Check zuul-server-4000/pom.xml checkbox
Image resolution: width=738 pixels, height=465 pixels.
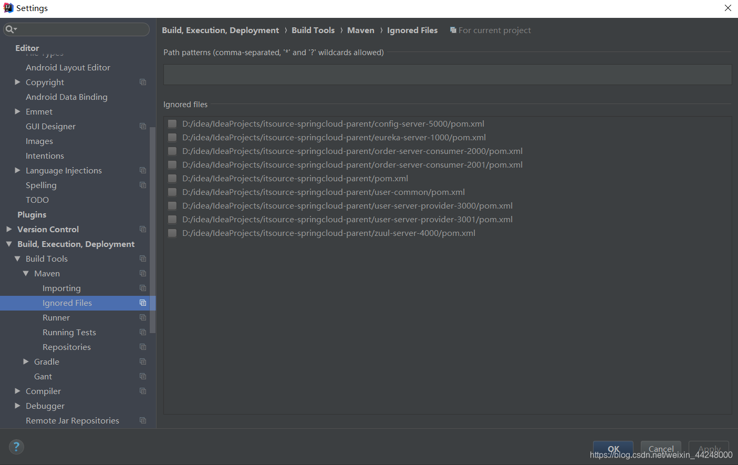pyautogui.click(x=172, y=233)
